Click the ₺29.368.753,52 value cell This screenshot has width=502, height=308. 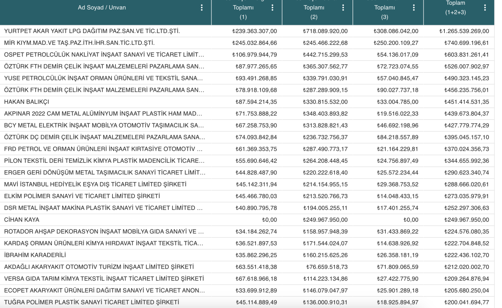(x=397, y=184)
